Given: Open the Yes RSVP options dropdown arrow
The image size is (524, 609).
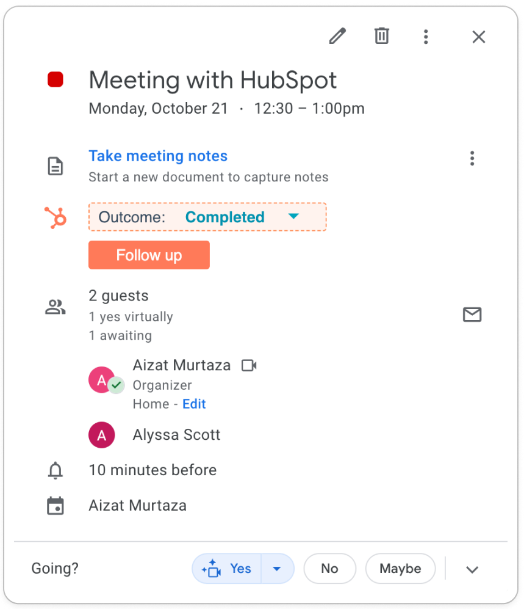Looking at the screenshot, I should coord(277,569).
